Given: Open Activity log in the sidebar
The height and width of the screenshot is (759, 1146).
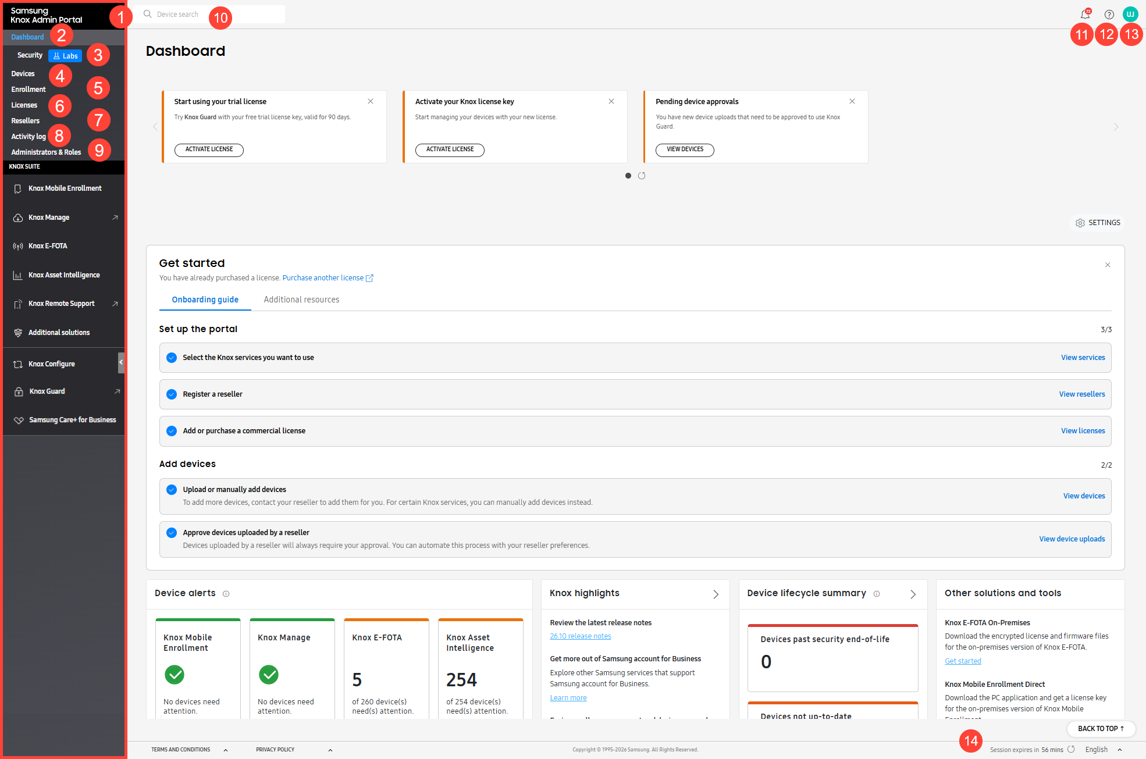Looking at the screenshot, I should pos(29,137).
